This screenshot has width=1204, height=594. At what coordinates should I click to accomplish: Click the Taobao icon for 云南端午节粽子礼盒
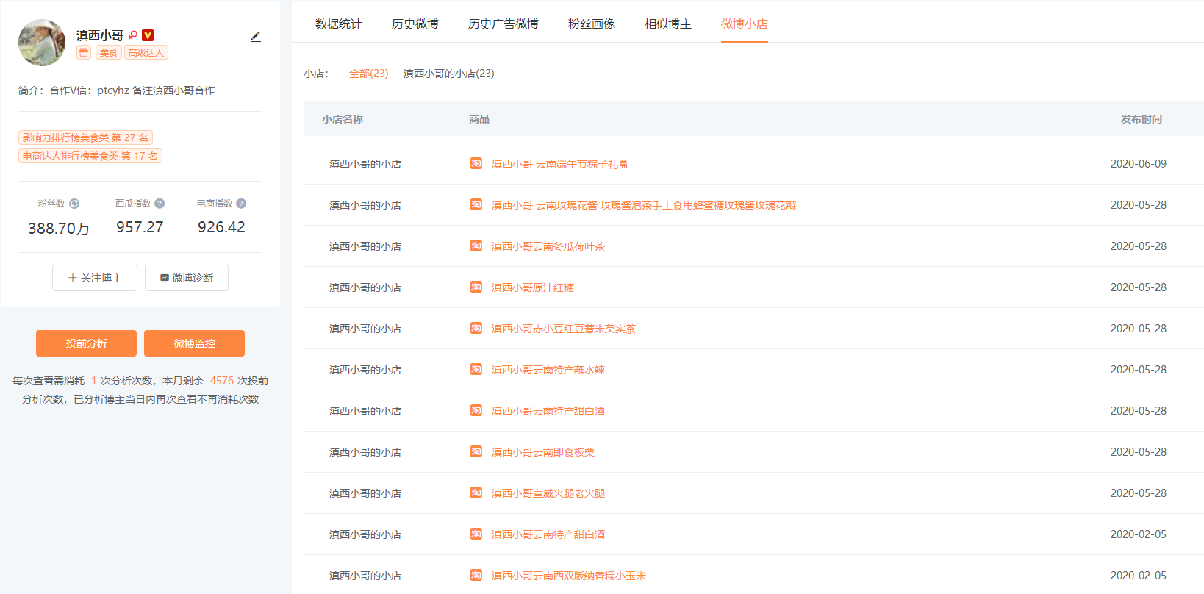pos(476,163)
